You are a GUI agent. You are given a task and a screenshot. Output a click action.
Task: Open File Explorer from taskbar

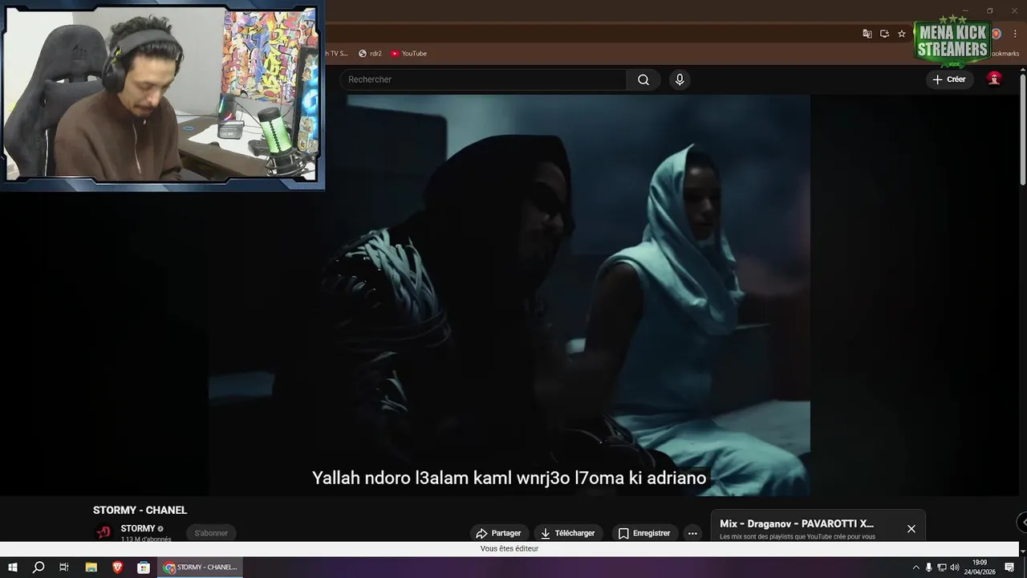(x=91, y=568)
